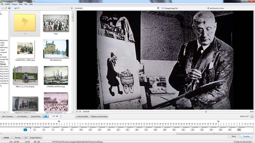Click the Open project folder icon
The image size is (255, 143).
tap(6, 8)
